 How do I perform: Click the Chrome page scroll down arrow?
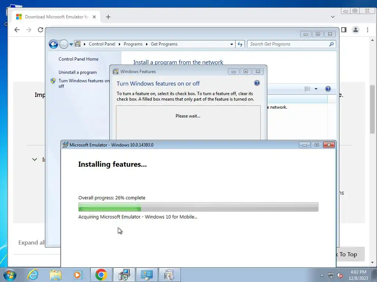click(373, 263)
